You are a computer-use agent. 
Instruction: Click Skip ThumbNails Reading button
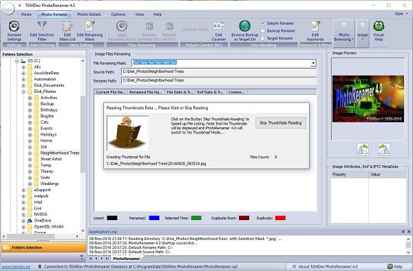click(x=281, y=123)
